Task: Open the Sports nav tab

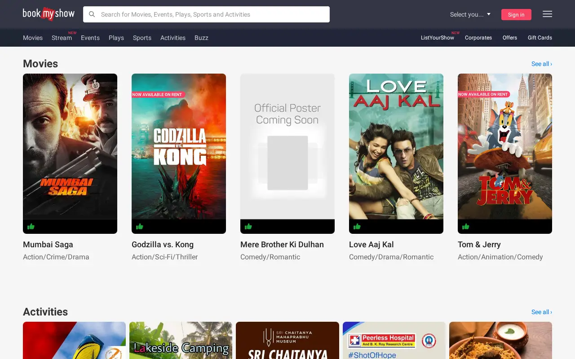Action: click(142, 38)
